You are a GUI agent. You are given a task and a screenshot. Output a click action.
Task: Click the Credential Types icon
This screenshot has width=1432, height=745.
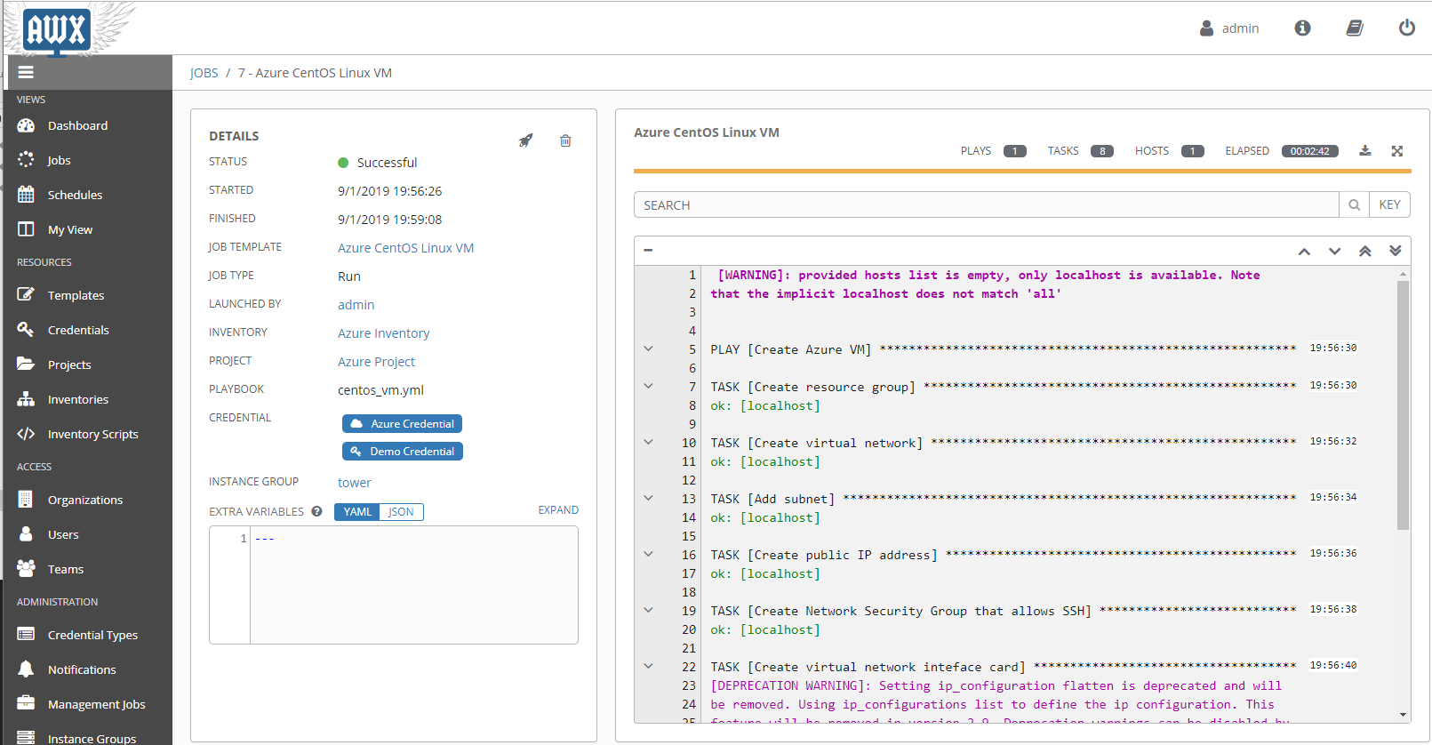(x=26, y=634)
